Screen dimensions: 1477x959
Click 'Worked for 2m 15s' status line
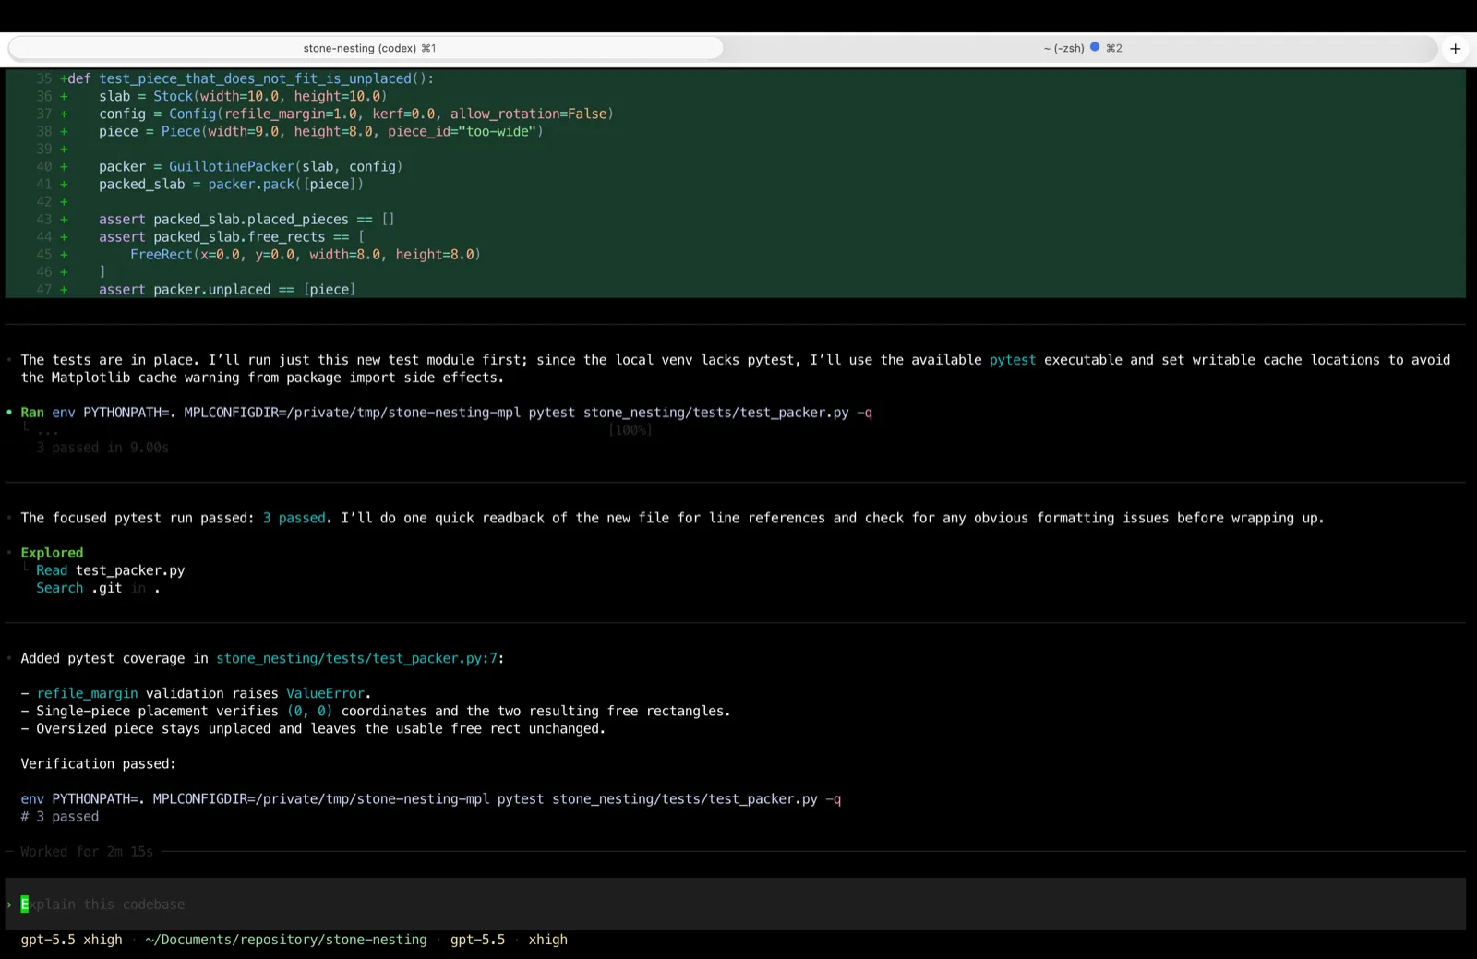[87, 852]
